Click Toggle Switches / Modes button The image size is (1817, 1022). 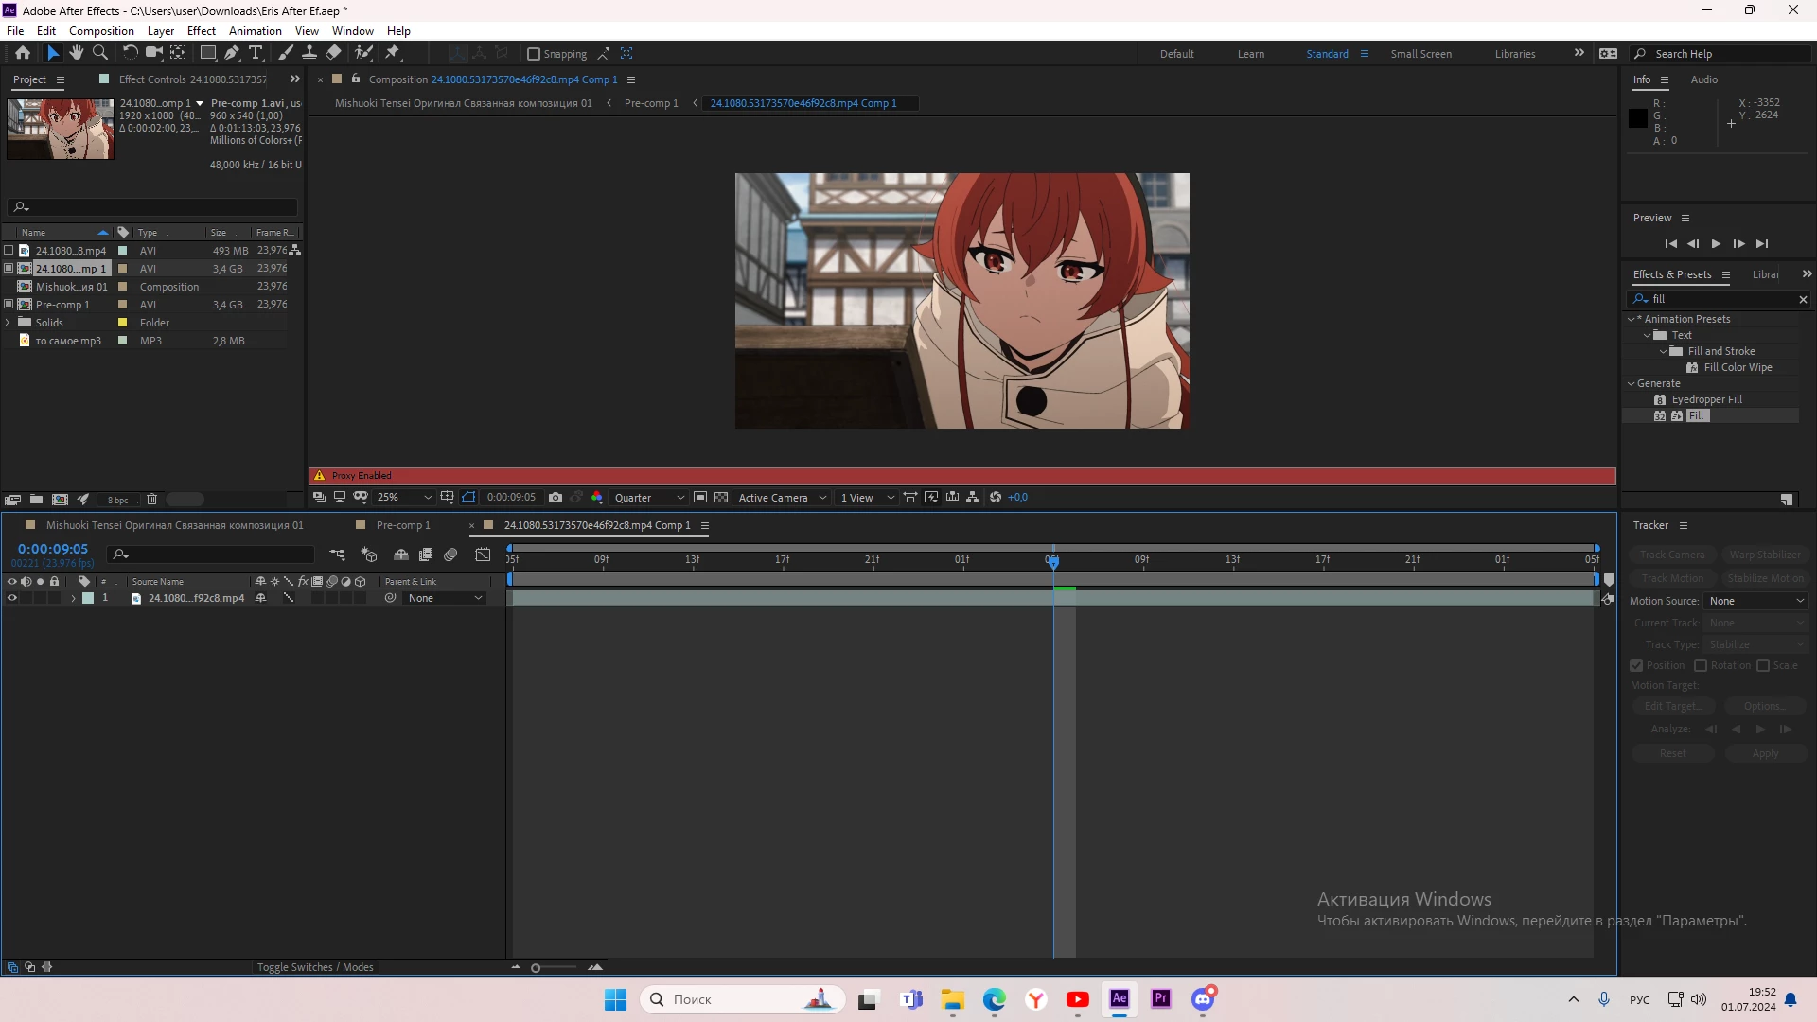point(315,967)
